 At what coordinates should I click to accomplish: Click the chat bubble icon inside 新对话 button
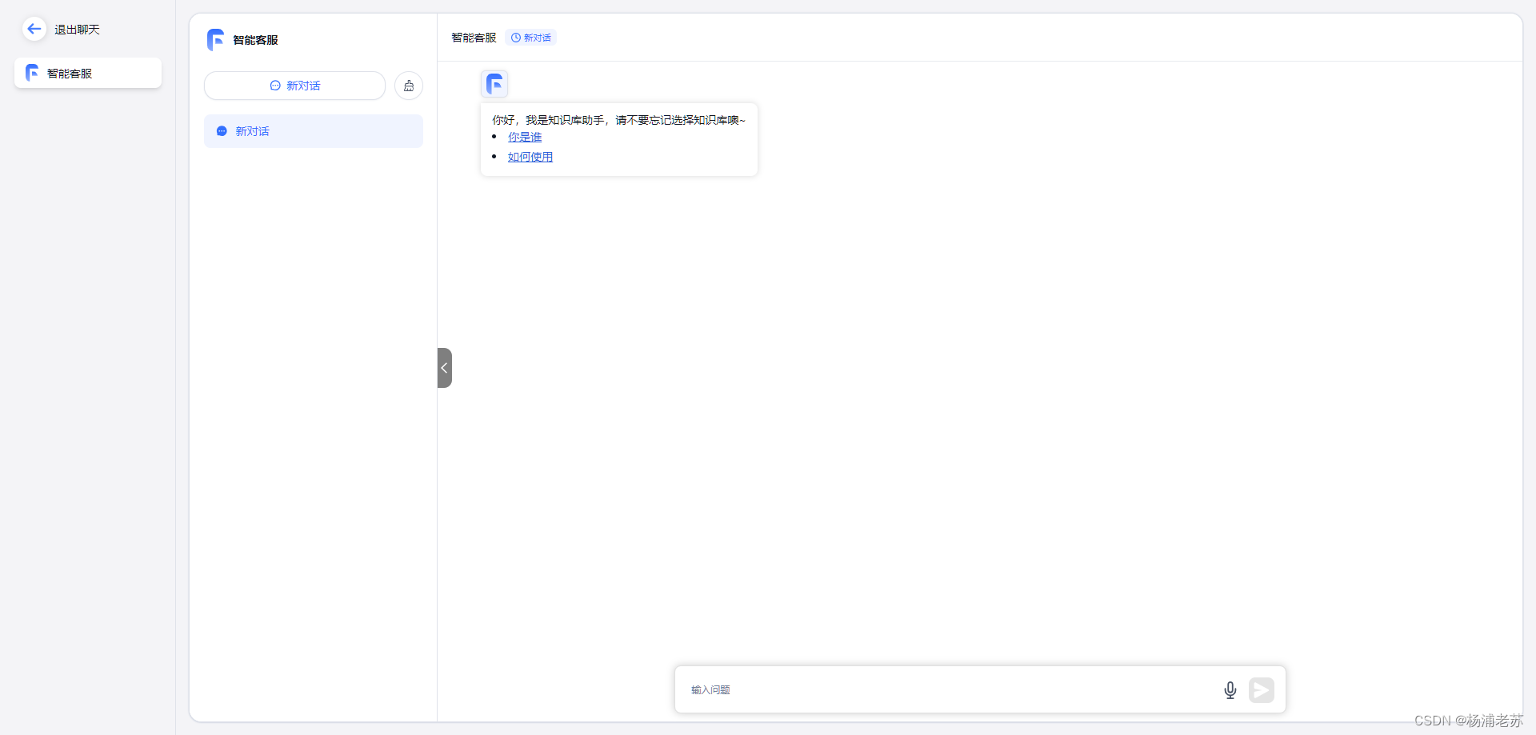pyautogui.click(x=274, y=86)
